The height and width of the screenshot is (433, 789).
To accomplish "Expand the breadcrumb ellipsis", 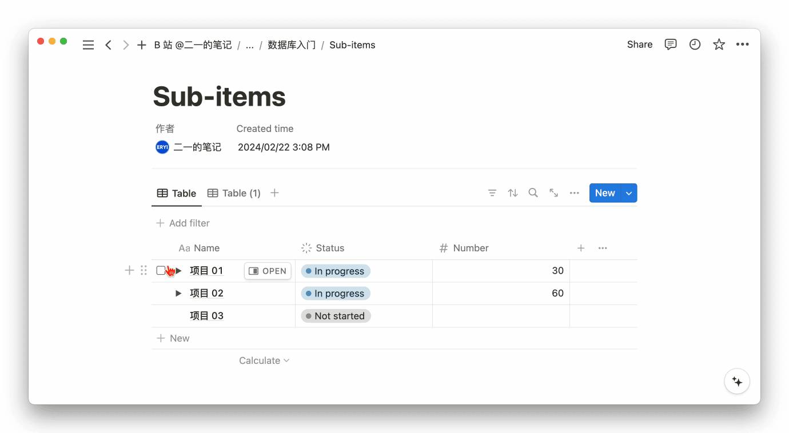I will [250, 45].
